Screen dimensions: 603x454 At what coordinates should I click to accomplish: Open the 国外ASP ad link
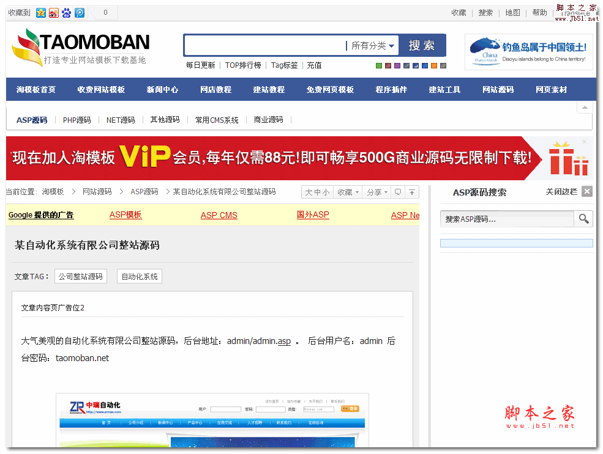[x=313, y=215]
